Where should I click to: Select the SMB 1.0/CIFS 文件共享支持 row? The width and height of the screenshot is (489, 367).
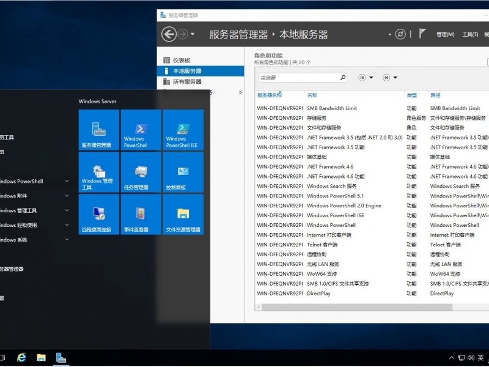tap(372, 283)
